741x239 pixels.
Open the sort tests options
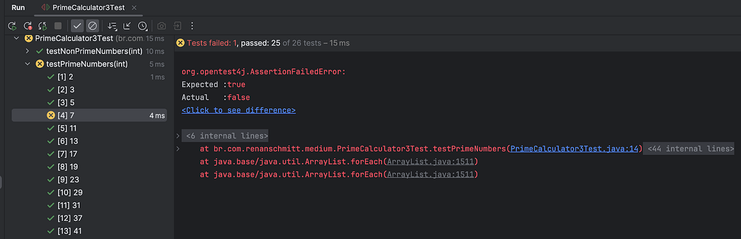tap(112, 26)
